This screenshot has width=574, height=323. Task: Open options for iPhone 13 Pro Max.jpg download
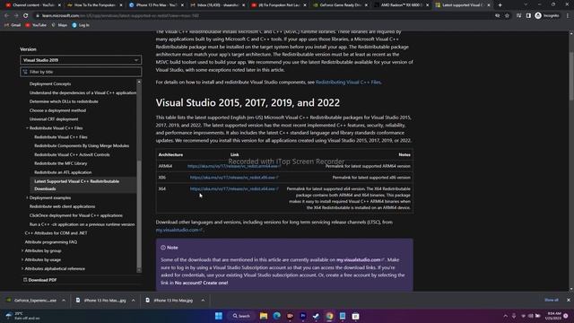tap(203, 301)
